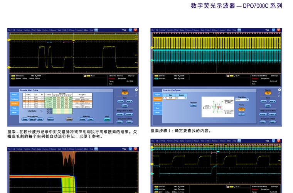Screen dimensions: 293x193
Task: Open Cursors menu in Search Configure scope window
Action: pos(189,30)
